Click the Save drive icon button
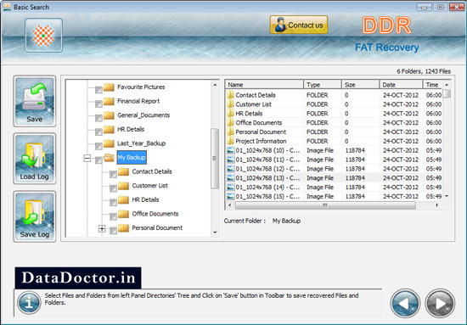The width and height of the screenshot is (467, 325). click(35, 101)
